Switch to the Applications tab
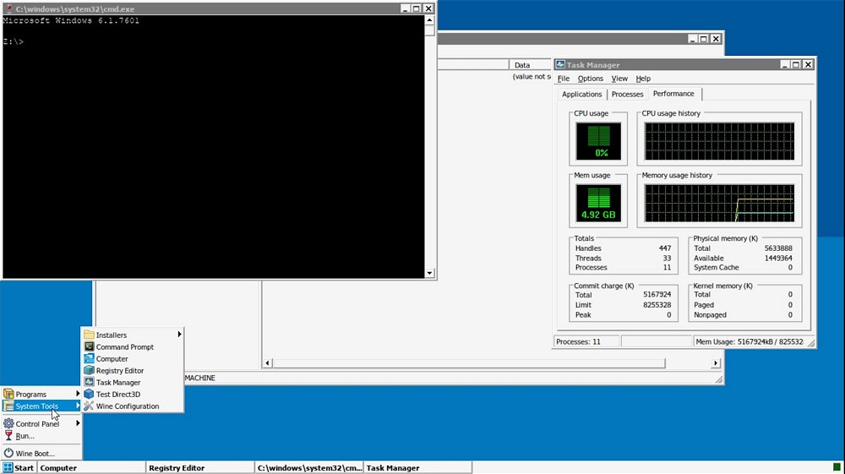Screen dimensions: 845x474 [x=581, y=95]
